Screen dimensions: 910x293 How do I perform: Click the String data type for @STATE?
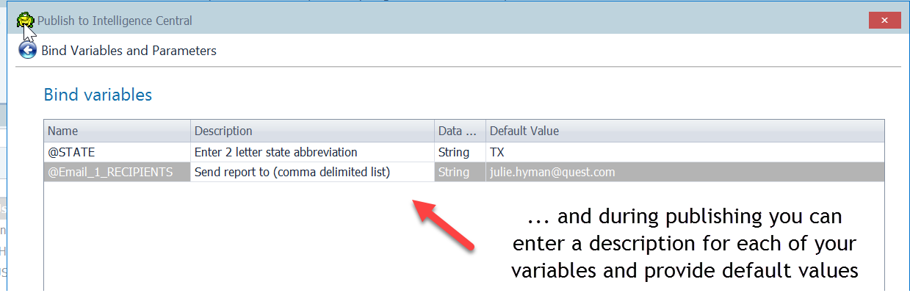click(460, 152)
